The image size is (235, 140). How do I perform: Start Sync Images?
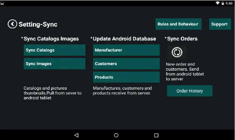pos(55,64)
